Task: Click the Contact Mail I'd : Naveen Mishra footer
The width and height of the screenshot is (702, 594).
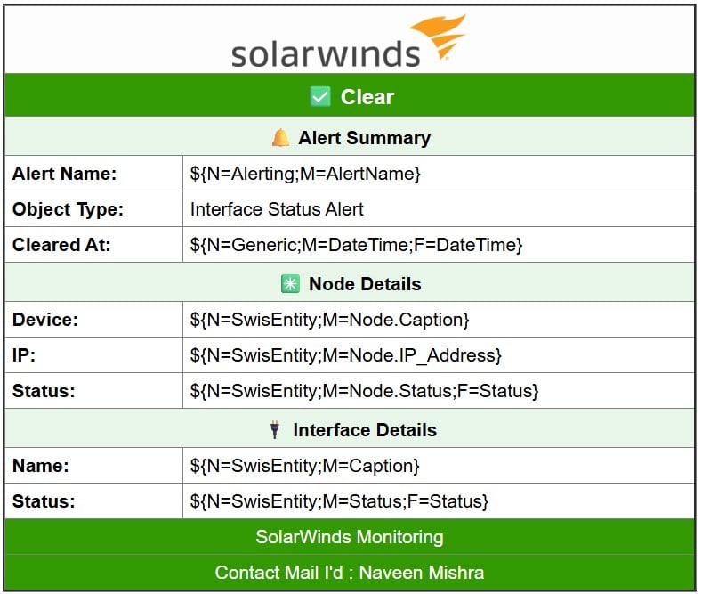Action: click(x=349, y=573)
